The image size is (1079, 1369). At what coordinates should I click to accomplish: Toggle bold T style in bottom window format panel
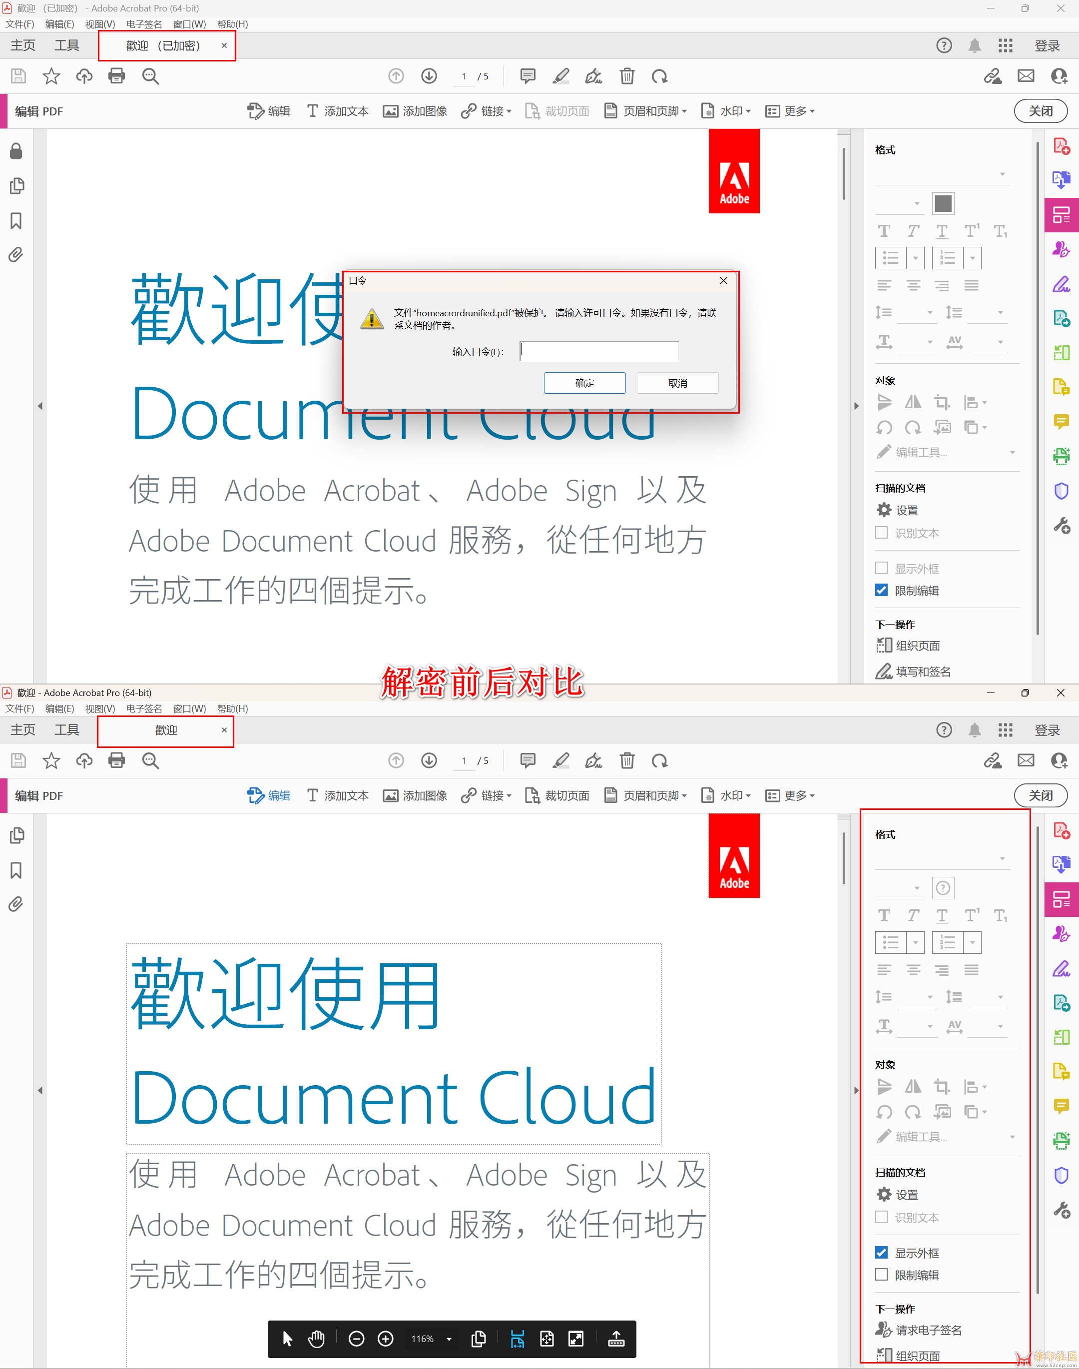[x=884, y=915]
